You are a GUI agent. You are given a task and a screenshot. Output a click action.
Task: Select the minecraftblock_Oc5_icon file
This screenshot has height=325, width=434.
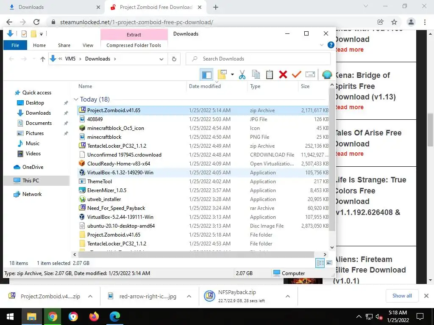[x=203, y=128]
